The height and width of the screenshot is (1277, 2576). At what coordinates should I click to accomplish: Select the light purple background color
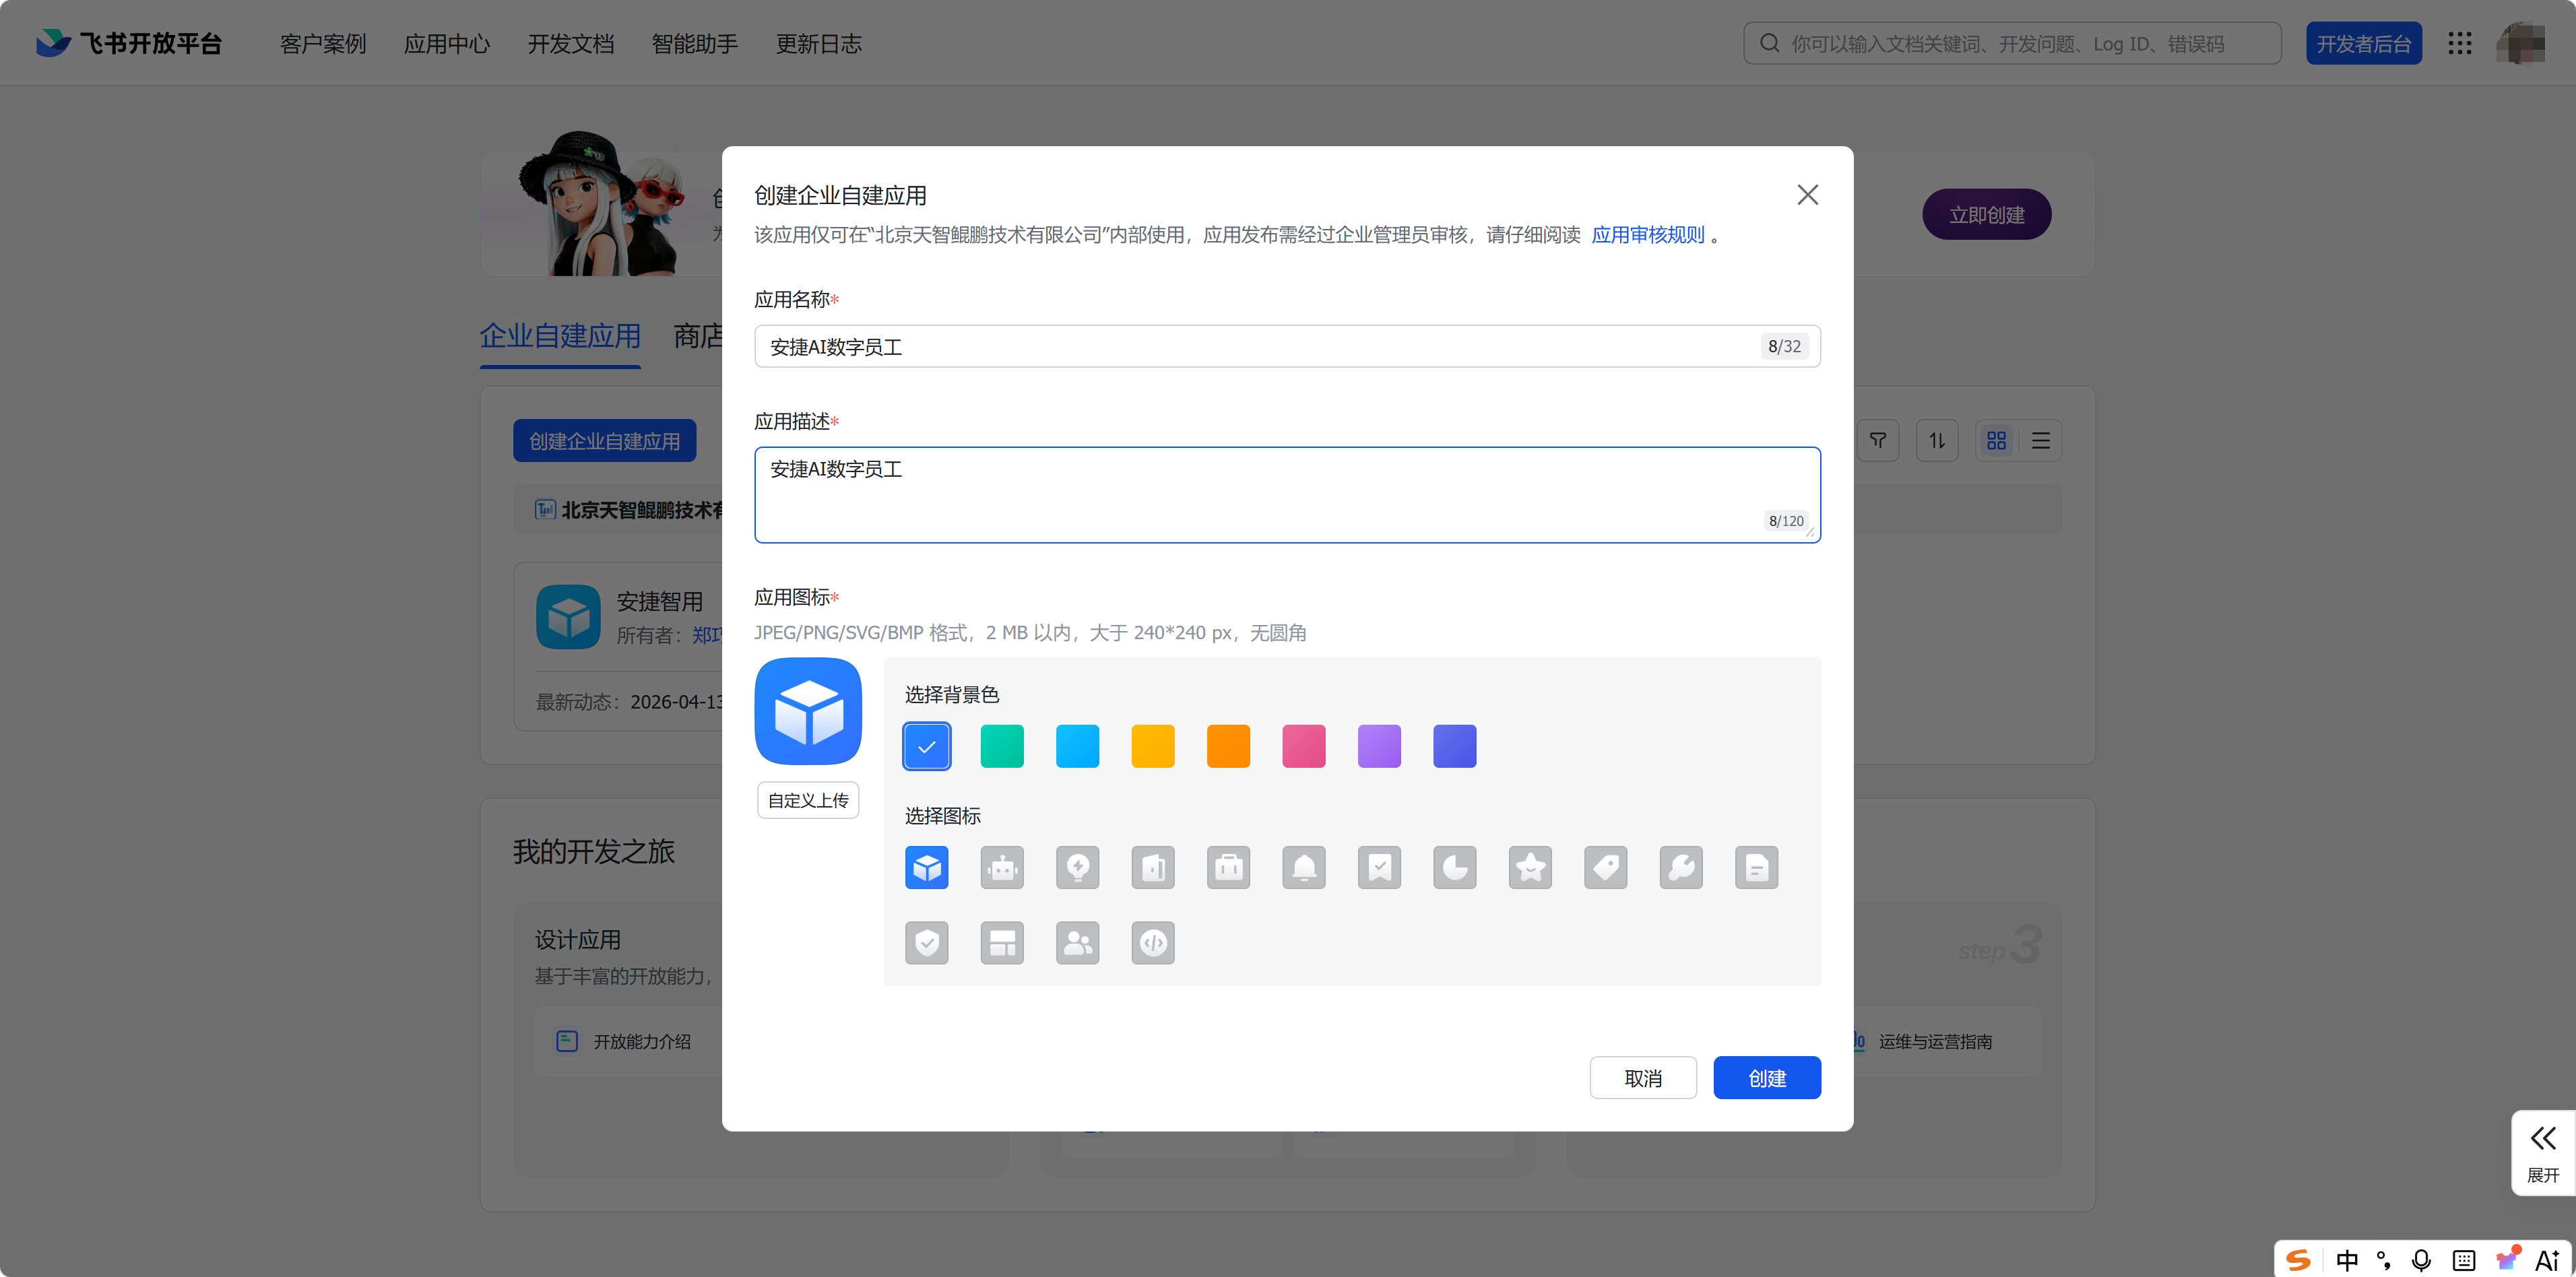1379,746
